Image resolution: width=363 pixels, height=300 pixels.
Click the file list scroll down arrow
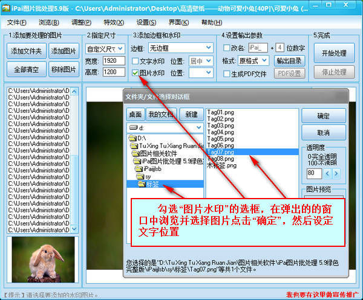(x=74, y=229)
